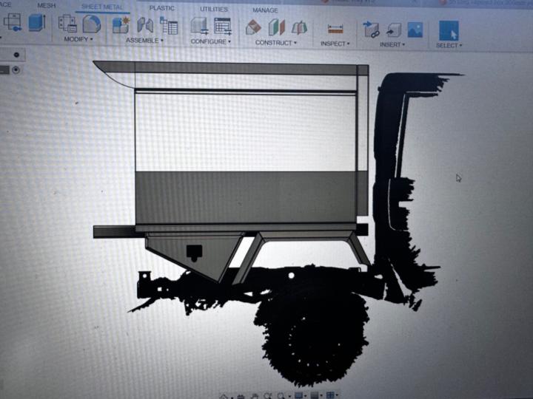Click the sheet metal icon left of Extrude
The width and height of the screenshot is (533, 399).
point(13,22)
